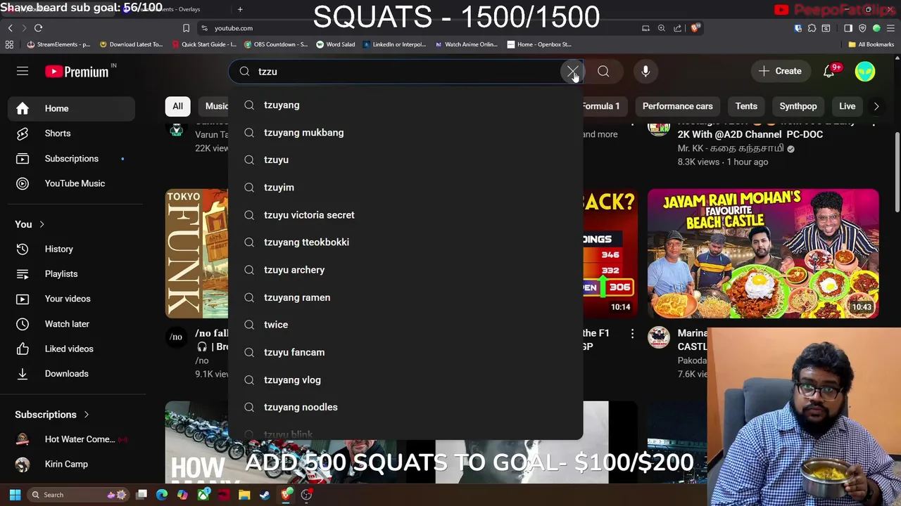This screenshot has width=901, height=506.
Task: Reload the browser page
Action: click(x=38, y=28)
